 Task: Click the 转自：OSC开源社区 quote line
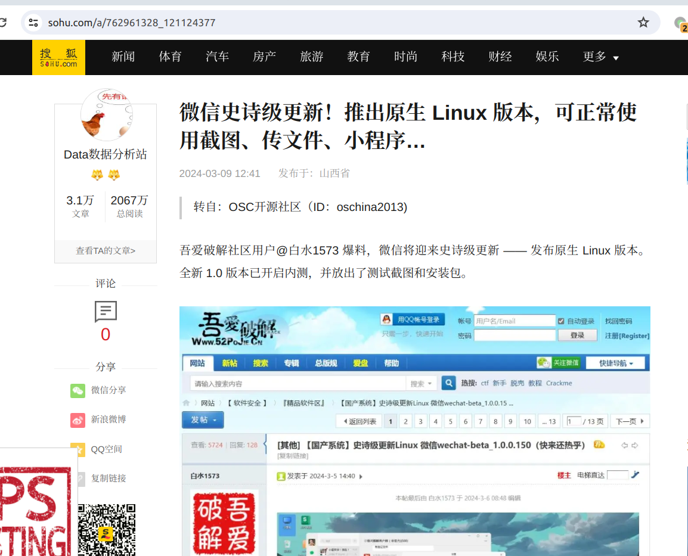pos(300,207)
